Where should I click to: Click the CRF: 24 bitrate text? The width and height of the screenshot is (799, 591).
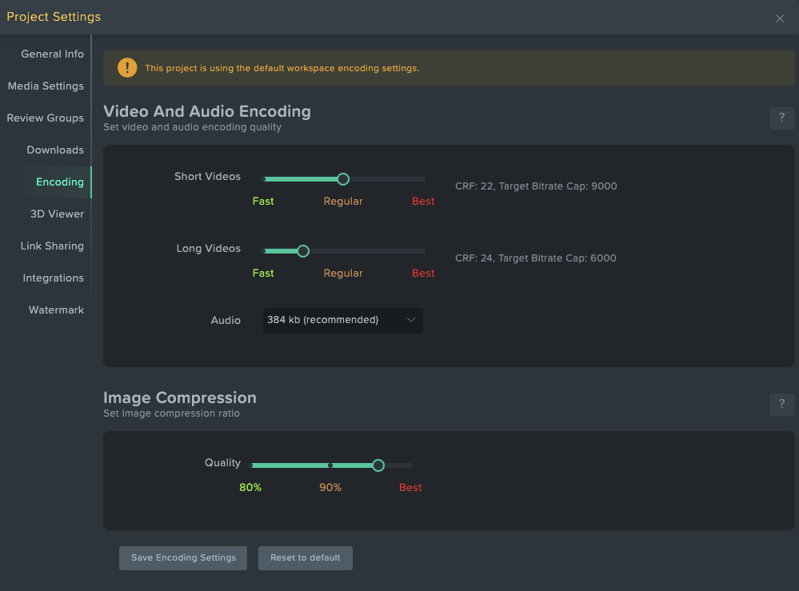536,258
